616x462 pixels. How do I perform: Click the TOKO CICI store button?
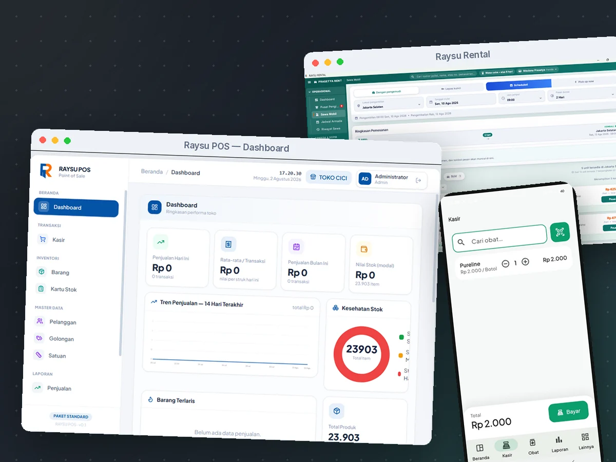[x=329, y=178]
